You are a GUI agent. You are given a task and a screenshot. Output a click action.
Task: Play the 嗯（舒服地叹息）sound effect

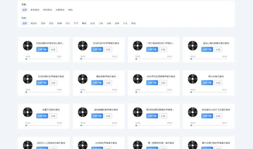click(138, 145)
